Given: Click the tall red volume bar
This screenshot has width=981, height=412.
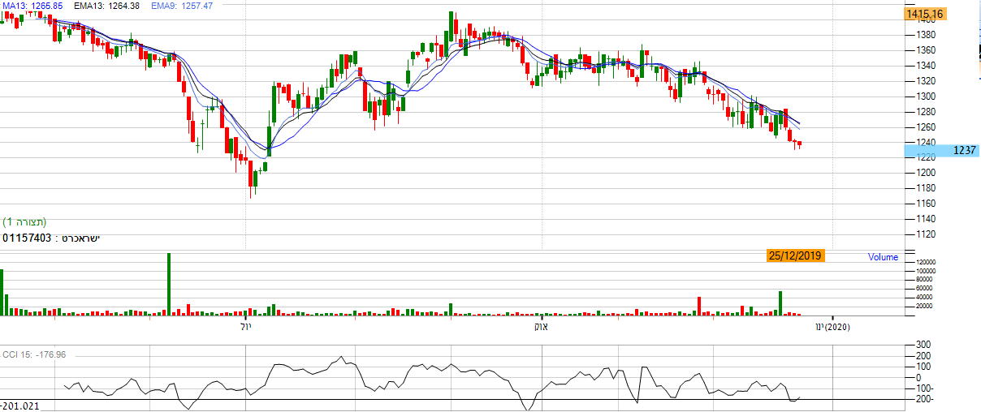Looking at the screenshot, I should pos(698,306).
